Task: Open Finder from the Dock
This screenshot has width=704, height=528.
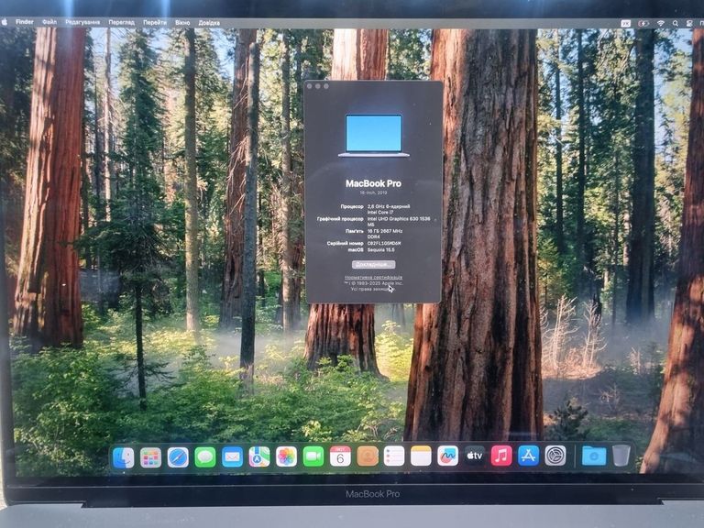Action: [x=123, y=457]
